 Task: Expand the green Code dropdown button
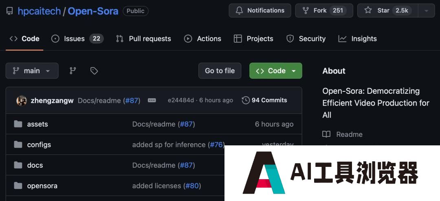pos(275,71)
